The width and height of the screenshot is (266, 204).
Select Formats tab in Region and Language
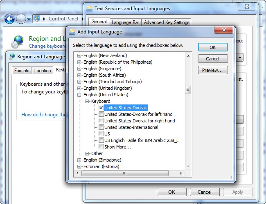coord(22,70)
